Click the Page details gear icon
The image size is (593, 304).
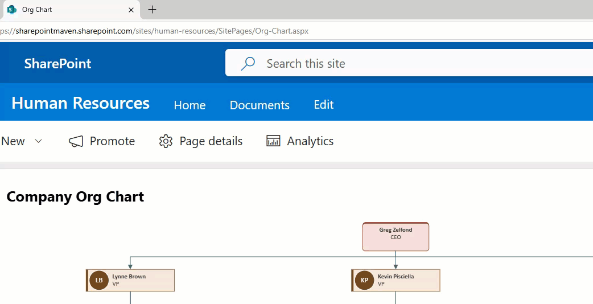coord(166,141)
